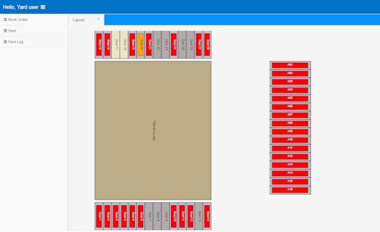Open the Yard Log menu item
The height and width of the screenshot is (232, 380).
coord(34,42)
